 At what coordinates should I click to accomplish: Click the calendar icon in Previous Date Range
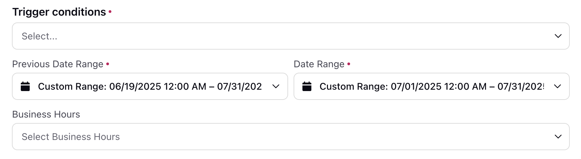click(25, 86)
